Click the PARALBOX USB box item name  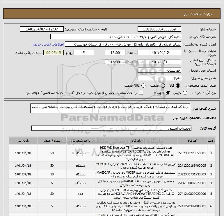coord(136,183)
